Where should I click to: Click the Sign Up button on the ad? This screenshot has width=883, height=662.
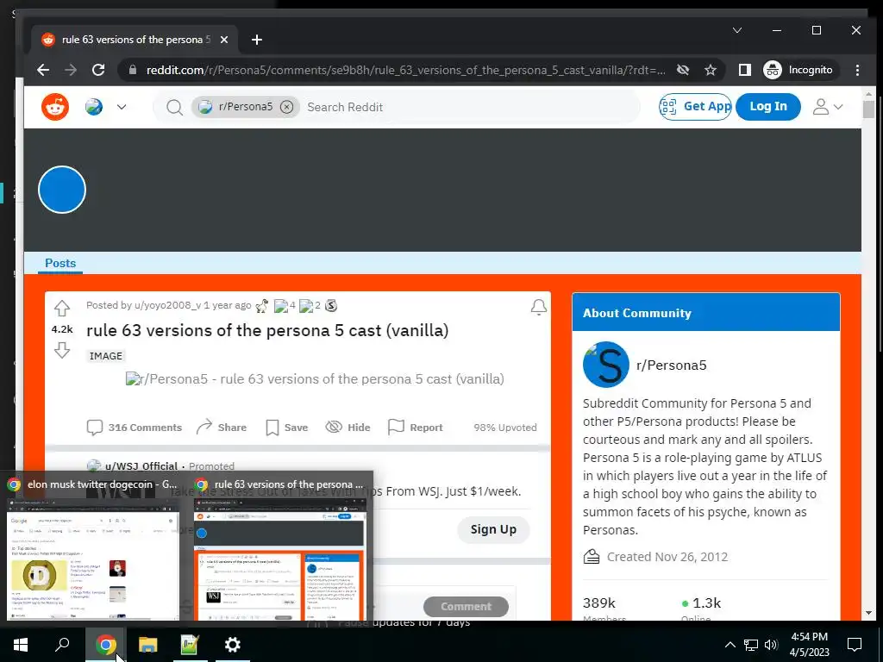(x=493, y=529)
